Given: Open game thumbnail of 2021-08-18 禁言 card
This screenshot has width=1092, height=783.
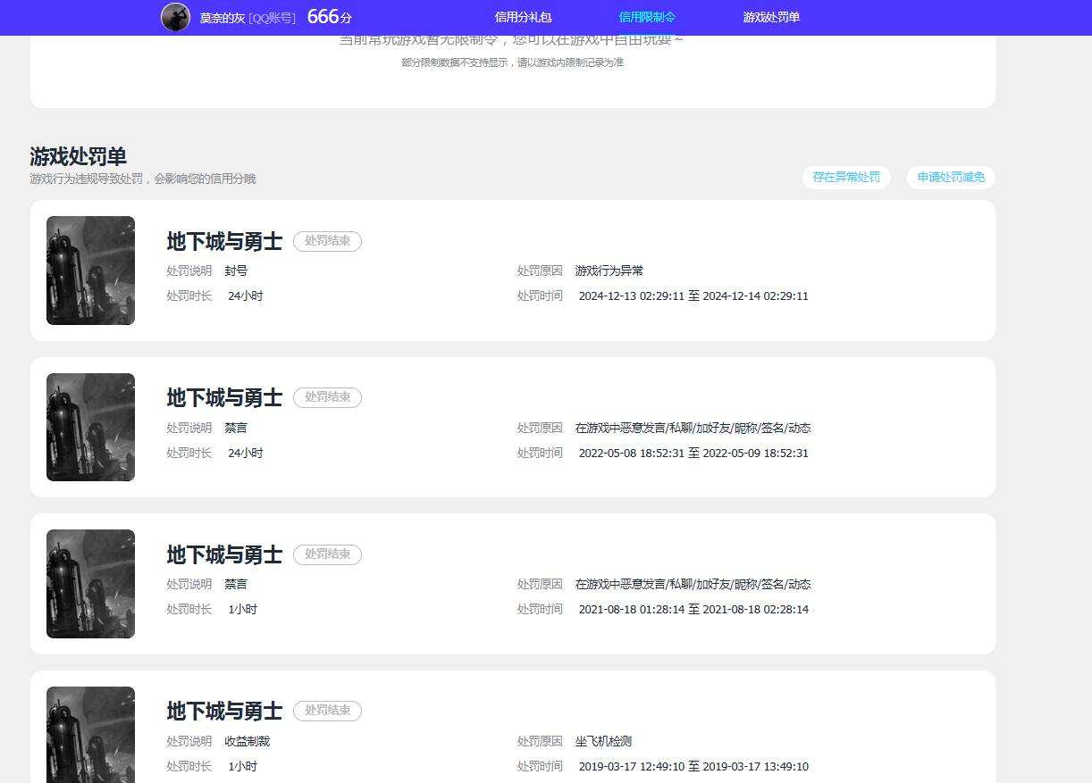Looking at the screenshot, I should [x=90, y=584].
